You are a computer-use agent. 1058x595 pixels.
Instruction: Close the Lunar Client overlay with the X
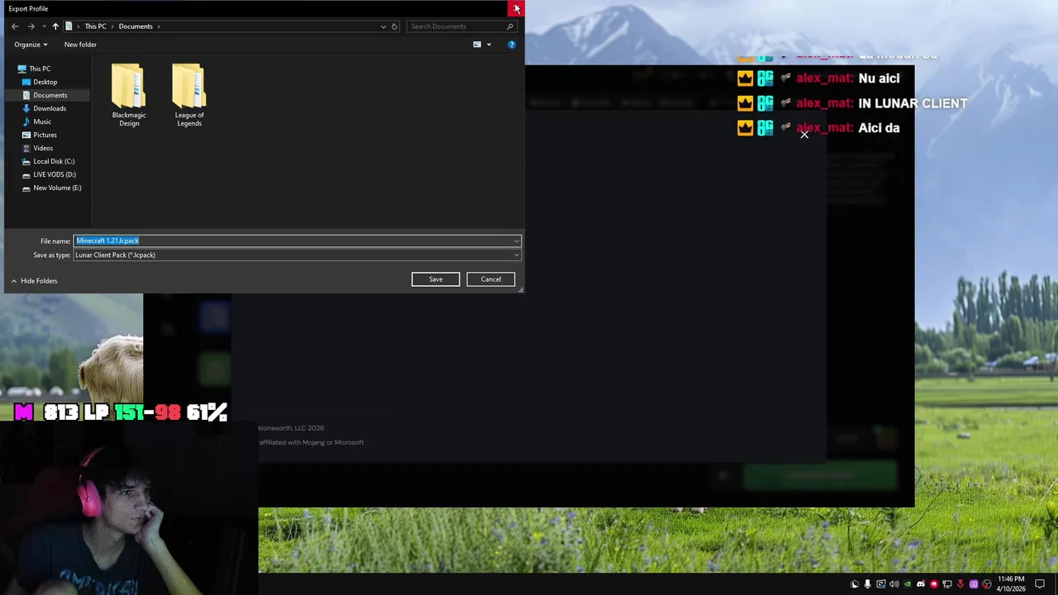point(804,134)
